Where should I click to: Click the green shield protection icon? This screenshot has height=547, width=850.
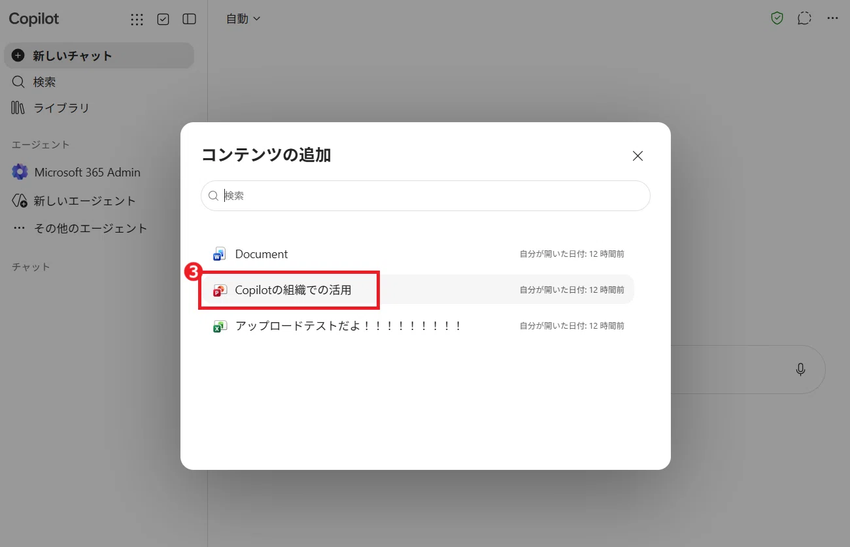pos(777,18)
